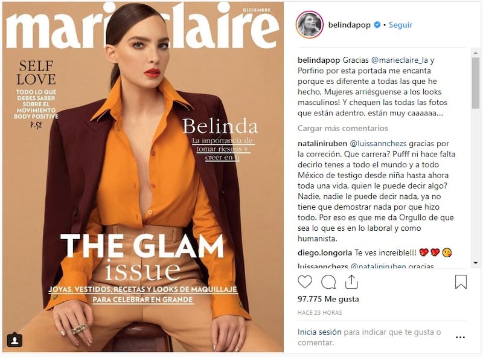
Task: Like the post with the heart icon
Action: 305,281
